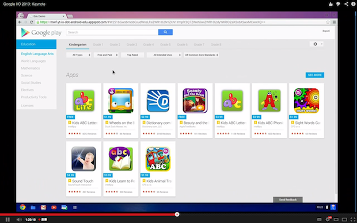Open YouTube from the shelf
The image size is (357, 223).
[x=54, y=207]
